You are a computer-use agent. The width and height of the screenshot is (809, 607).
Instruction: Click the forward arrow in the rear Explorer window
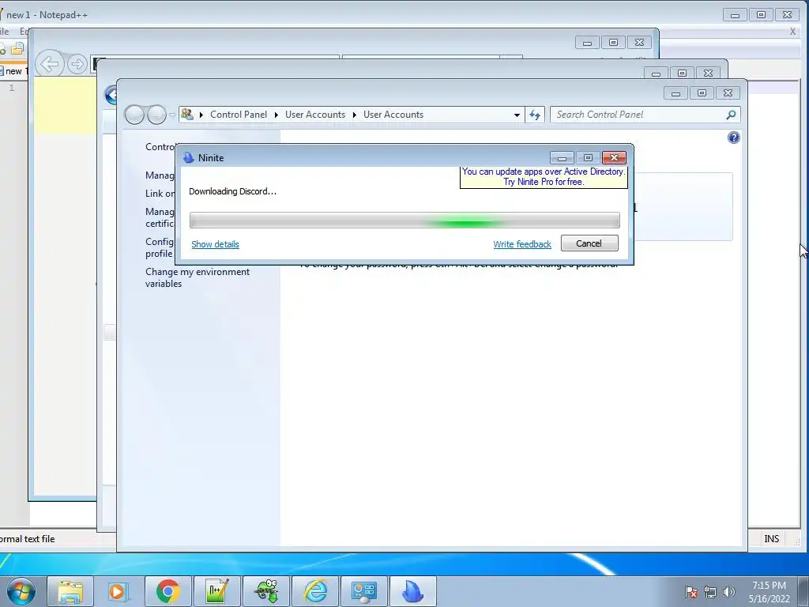point(77,64)
